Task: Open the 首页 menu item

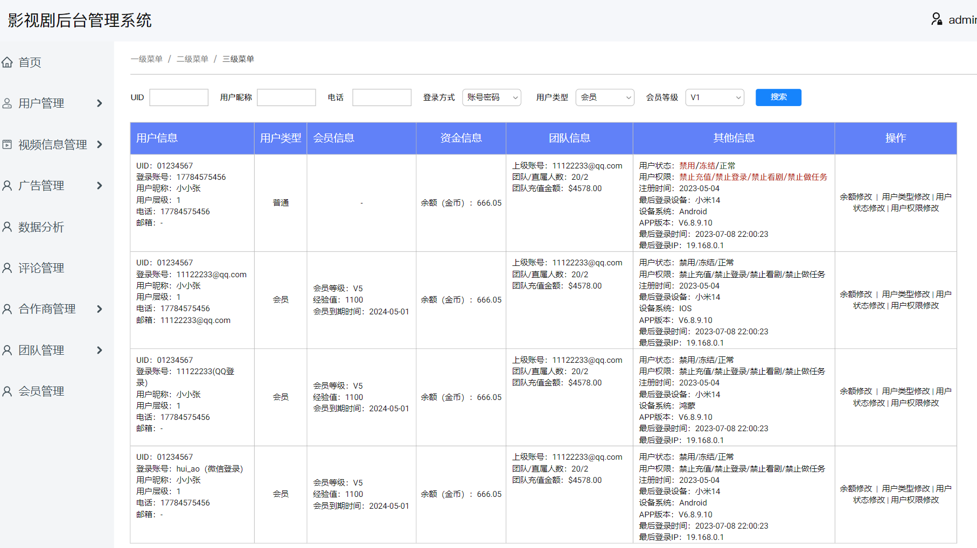Action: (x=30, y=62)
